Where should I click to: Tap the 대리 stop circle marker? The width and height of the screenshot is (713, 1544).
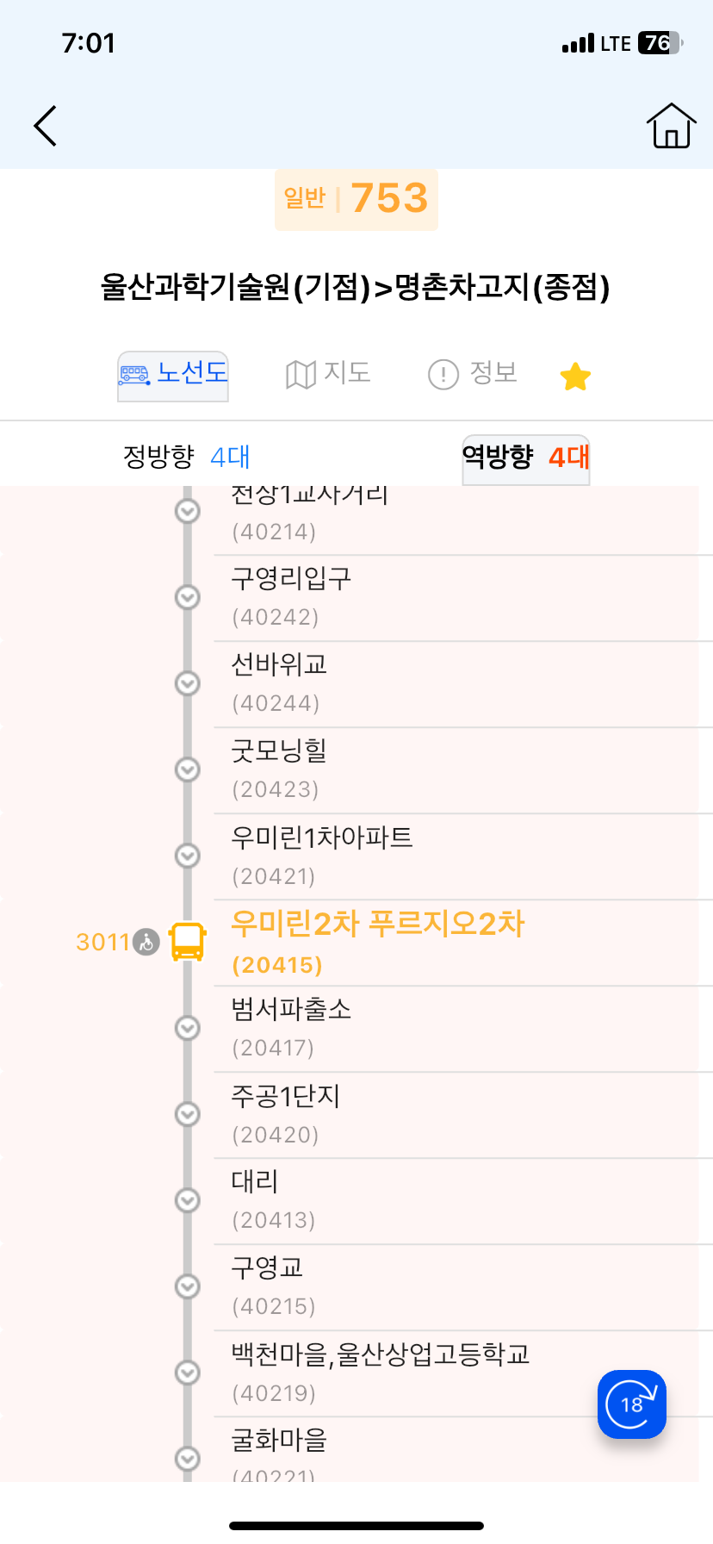(188, 1200)
